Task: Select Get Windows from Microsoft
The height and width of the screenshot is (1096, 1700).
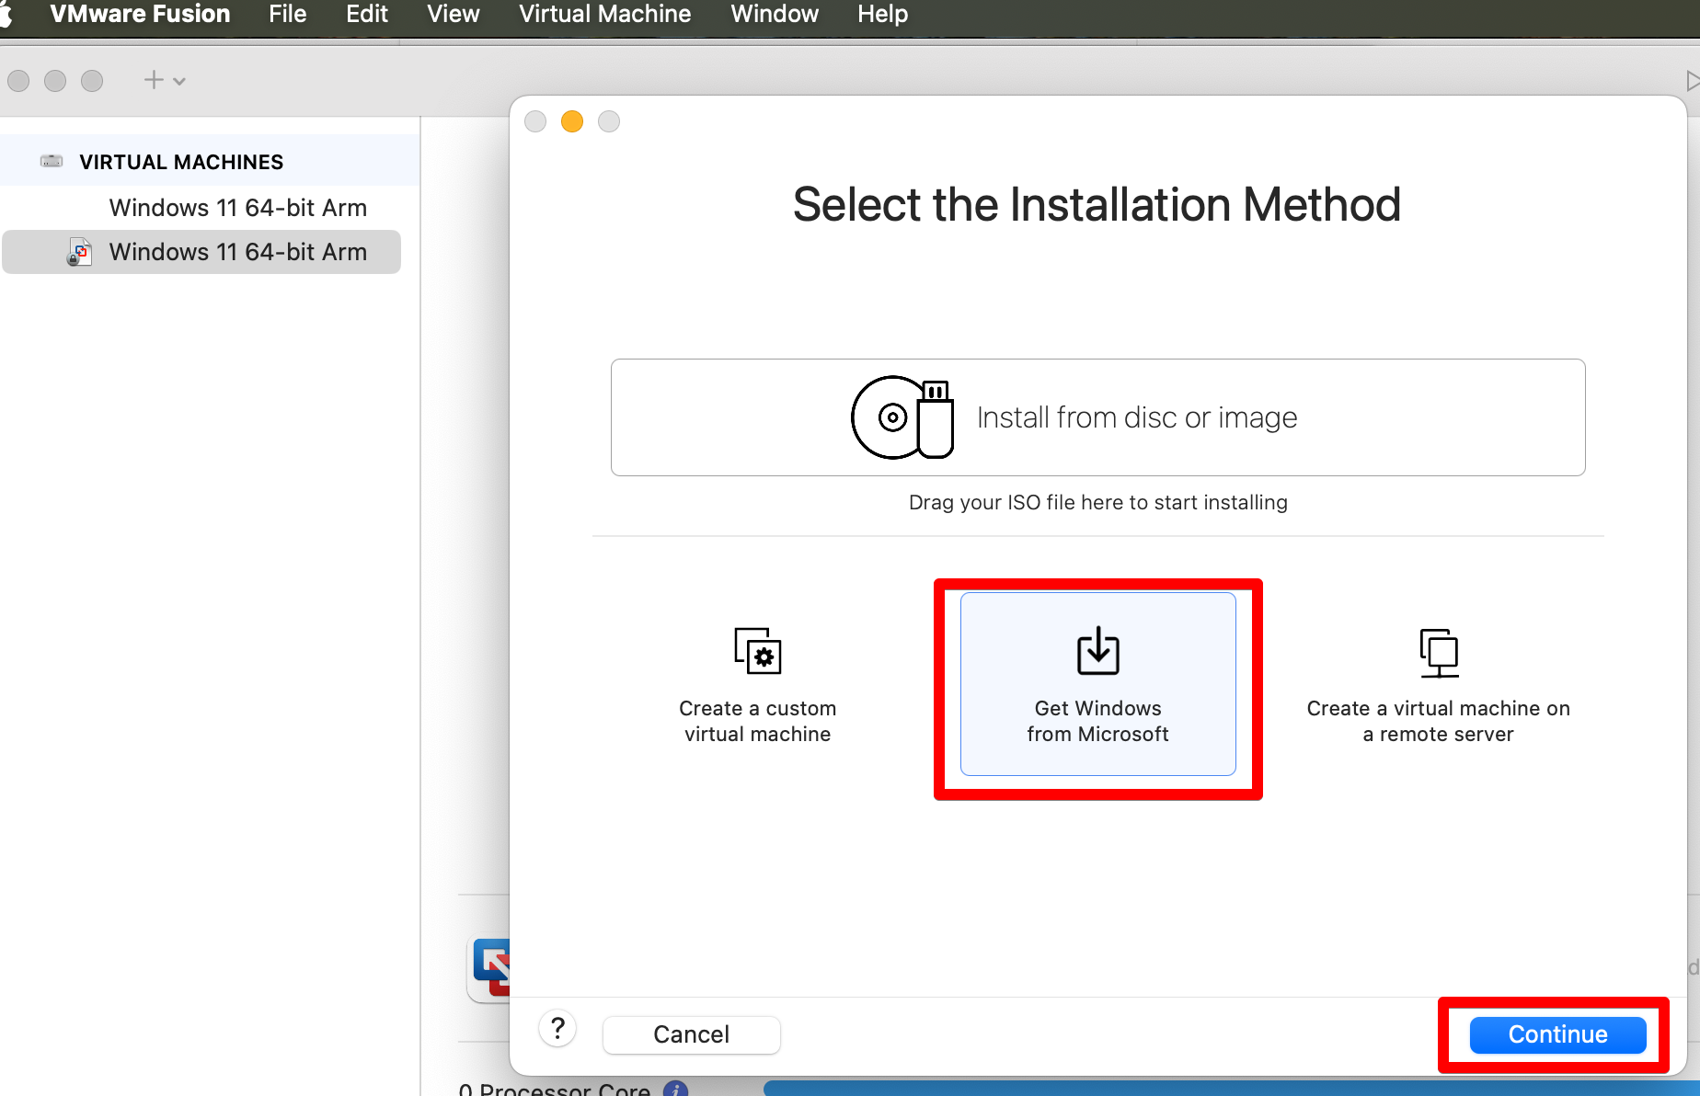Action: [1098, 684]
